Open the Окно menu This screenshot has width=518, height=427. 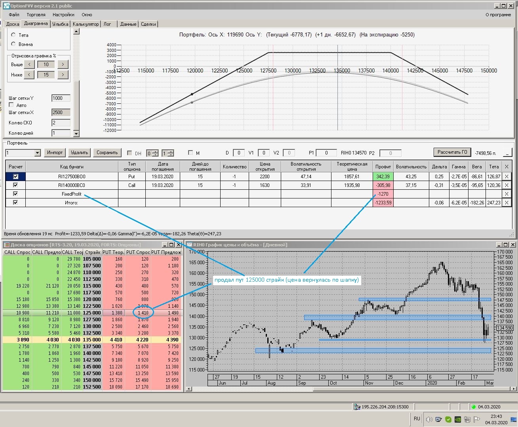tap(87, 15)
